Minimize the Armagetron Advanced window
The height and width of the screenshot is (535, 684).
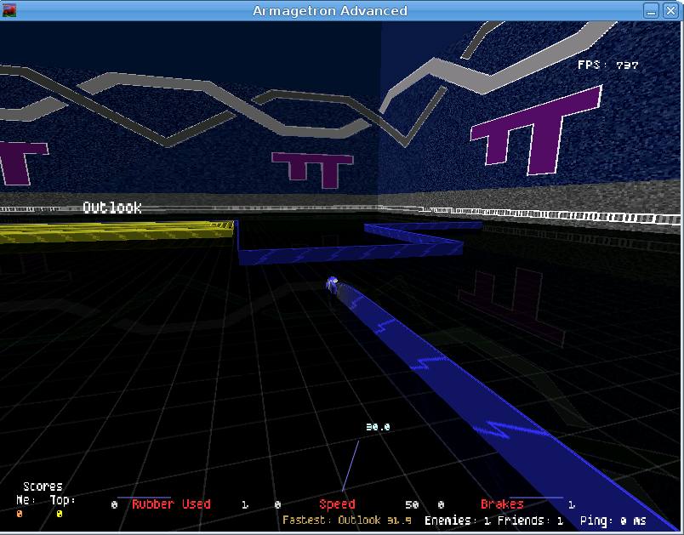(x=652, y=10)
